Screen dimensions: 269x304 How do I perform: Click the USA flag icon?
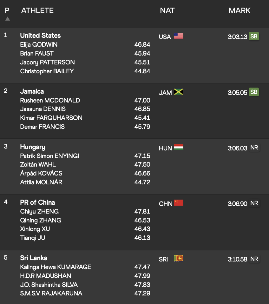(179, 36)
